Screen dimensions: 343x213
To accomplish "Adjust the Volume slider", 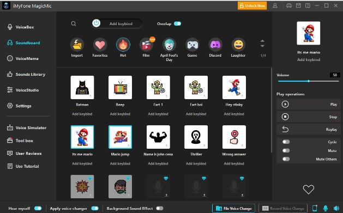I will point(308,81).
